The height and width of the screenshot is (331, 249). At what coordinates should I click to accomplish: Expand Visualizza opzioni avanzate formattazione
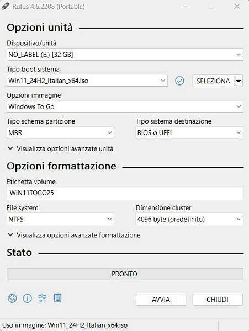click(x=74, y=235)
